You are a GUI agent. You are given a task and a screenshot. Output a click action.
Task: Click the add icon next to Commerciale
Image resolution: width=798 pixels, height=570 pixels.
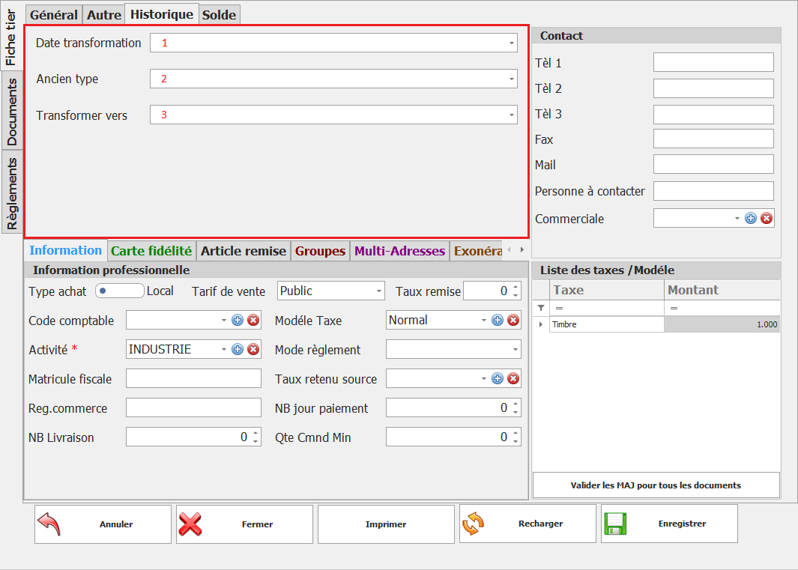click(751, 218)
